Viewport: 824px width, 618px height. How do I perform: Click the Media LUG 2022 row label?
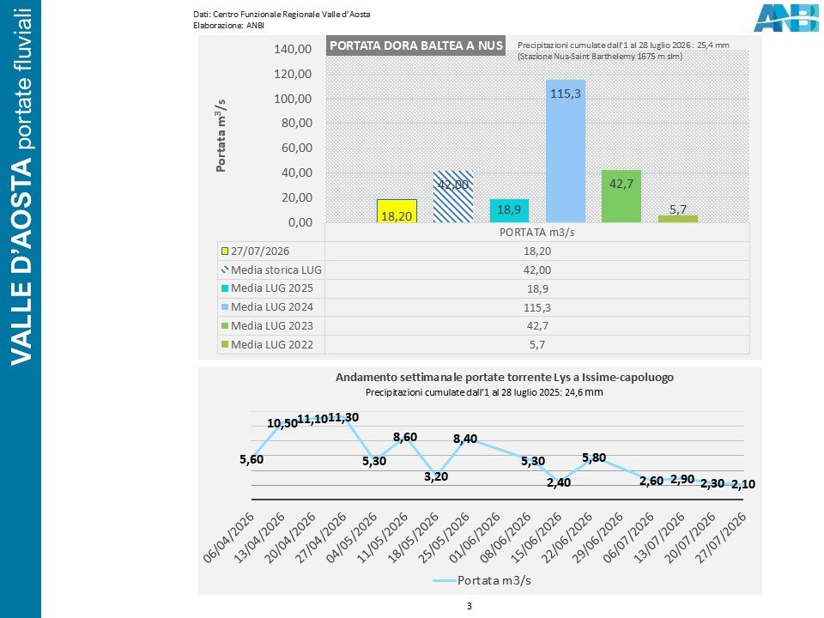pyautogui.click(x=272, y=345)
